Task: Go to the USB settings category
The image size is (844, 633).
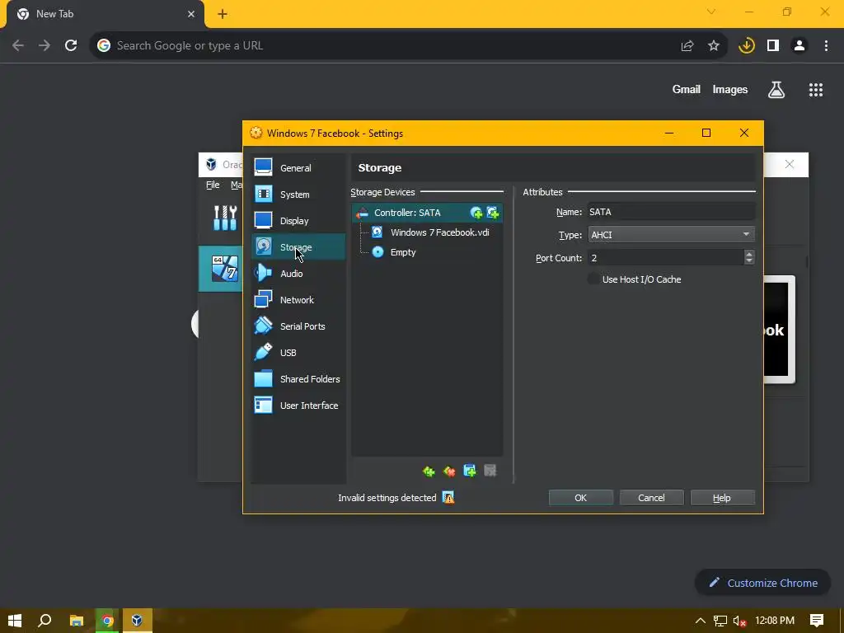Action: click(298, 353)
